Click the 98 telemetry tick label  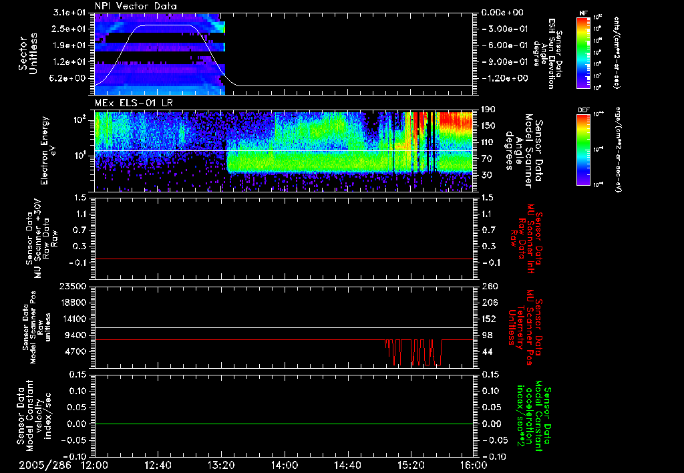486,335
